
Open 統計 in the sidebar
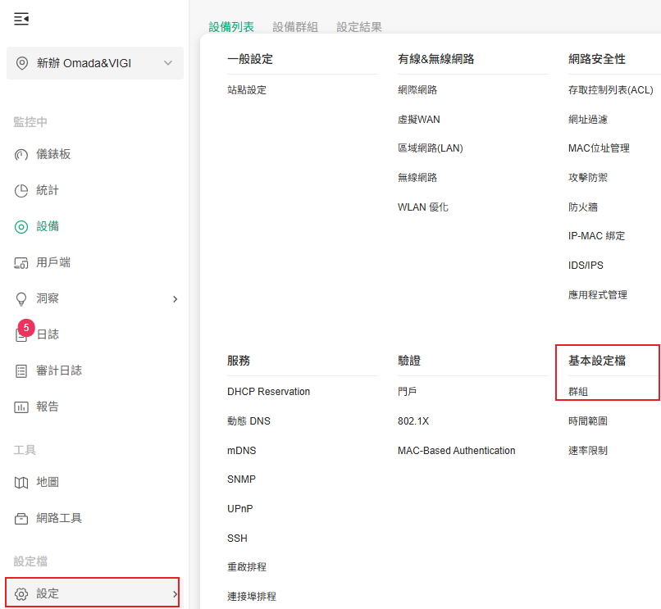(x=48, y=190)
